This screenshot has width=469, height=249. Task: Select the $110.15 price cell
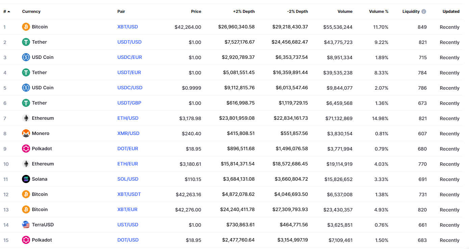pos(193,179)
